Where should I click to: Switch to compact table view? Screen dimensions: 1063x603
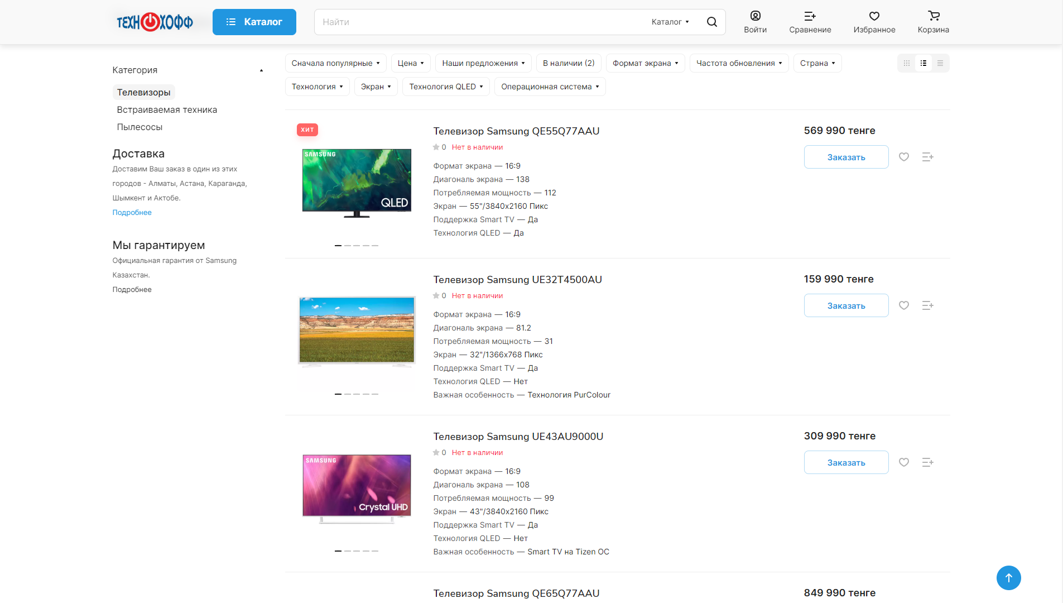click(940, 63)
